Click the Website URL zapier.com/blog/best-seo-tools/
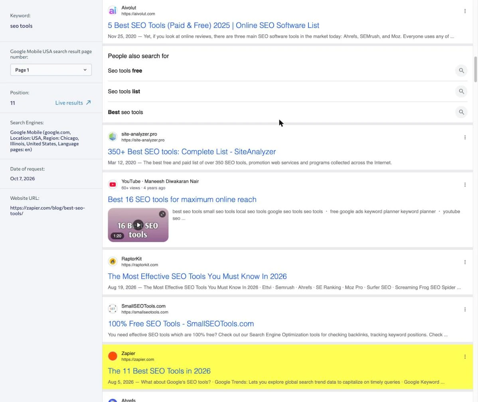The height and width of the screenshot is (402, 478). tap(47, 211)
